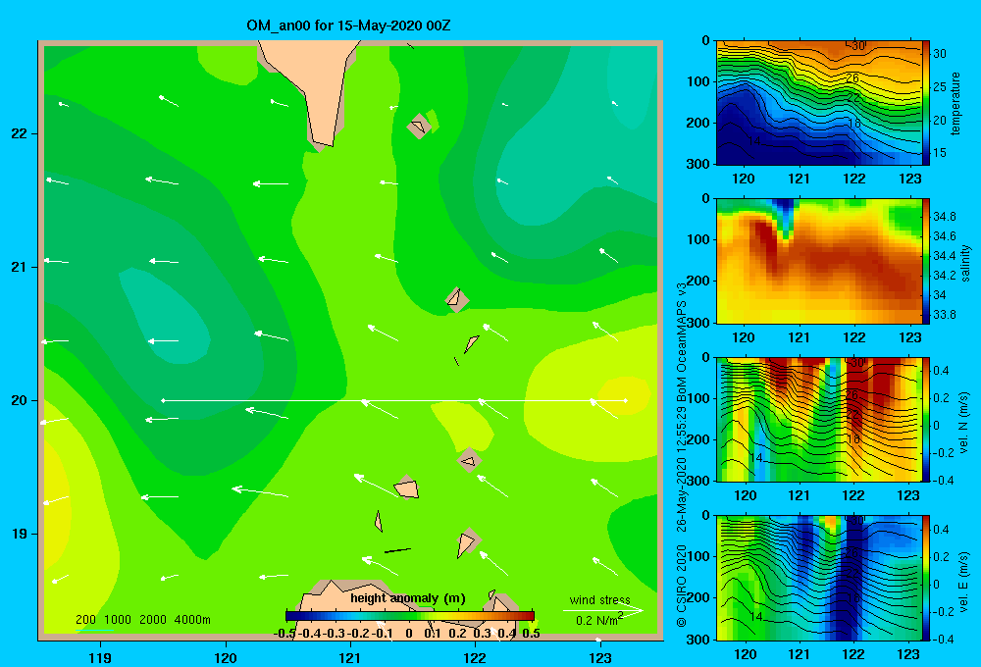Click the '300' depth label on temperature plot

pos(698,164)
